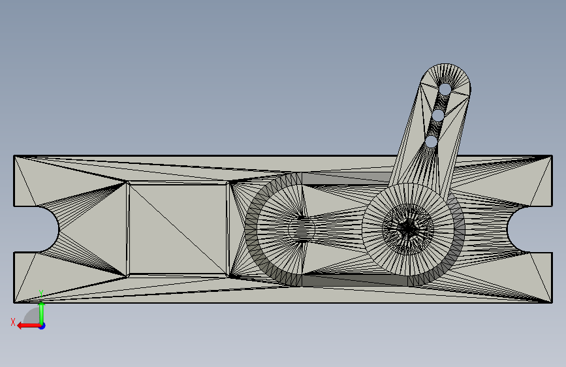
Task: Select the lowest hole on the lever arm
Action: tap(431, 141)
